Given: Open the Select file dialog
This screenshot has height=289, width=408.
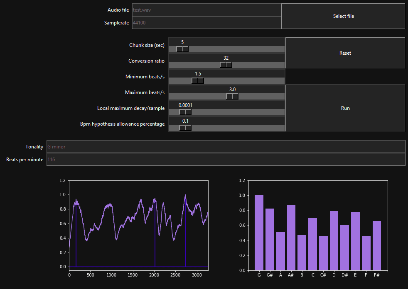Looking at the screenshot, I should (344, 16).
